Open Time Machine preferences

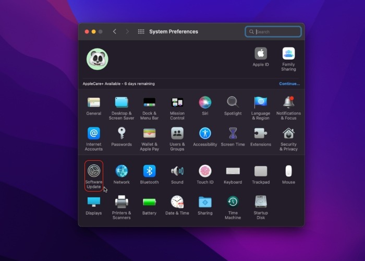(233, 207)
